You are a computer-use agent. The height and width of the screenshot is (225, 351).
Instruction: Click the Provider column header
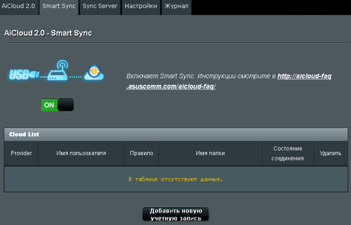click(x=21, y=154)
